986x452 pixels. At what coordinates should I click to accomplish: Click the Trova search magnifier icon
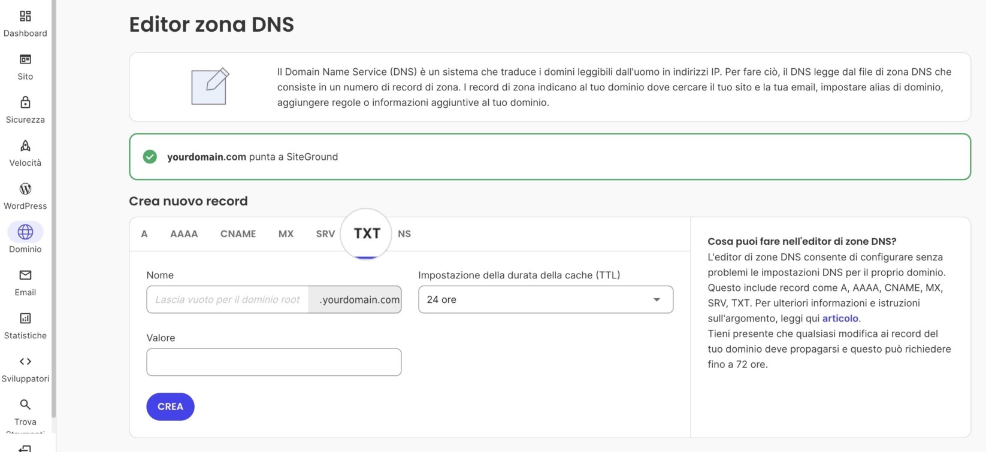pyautogui.click(x=25, y=404)
